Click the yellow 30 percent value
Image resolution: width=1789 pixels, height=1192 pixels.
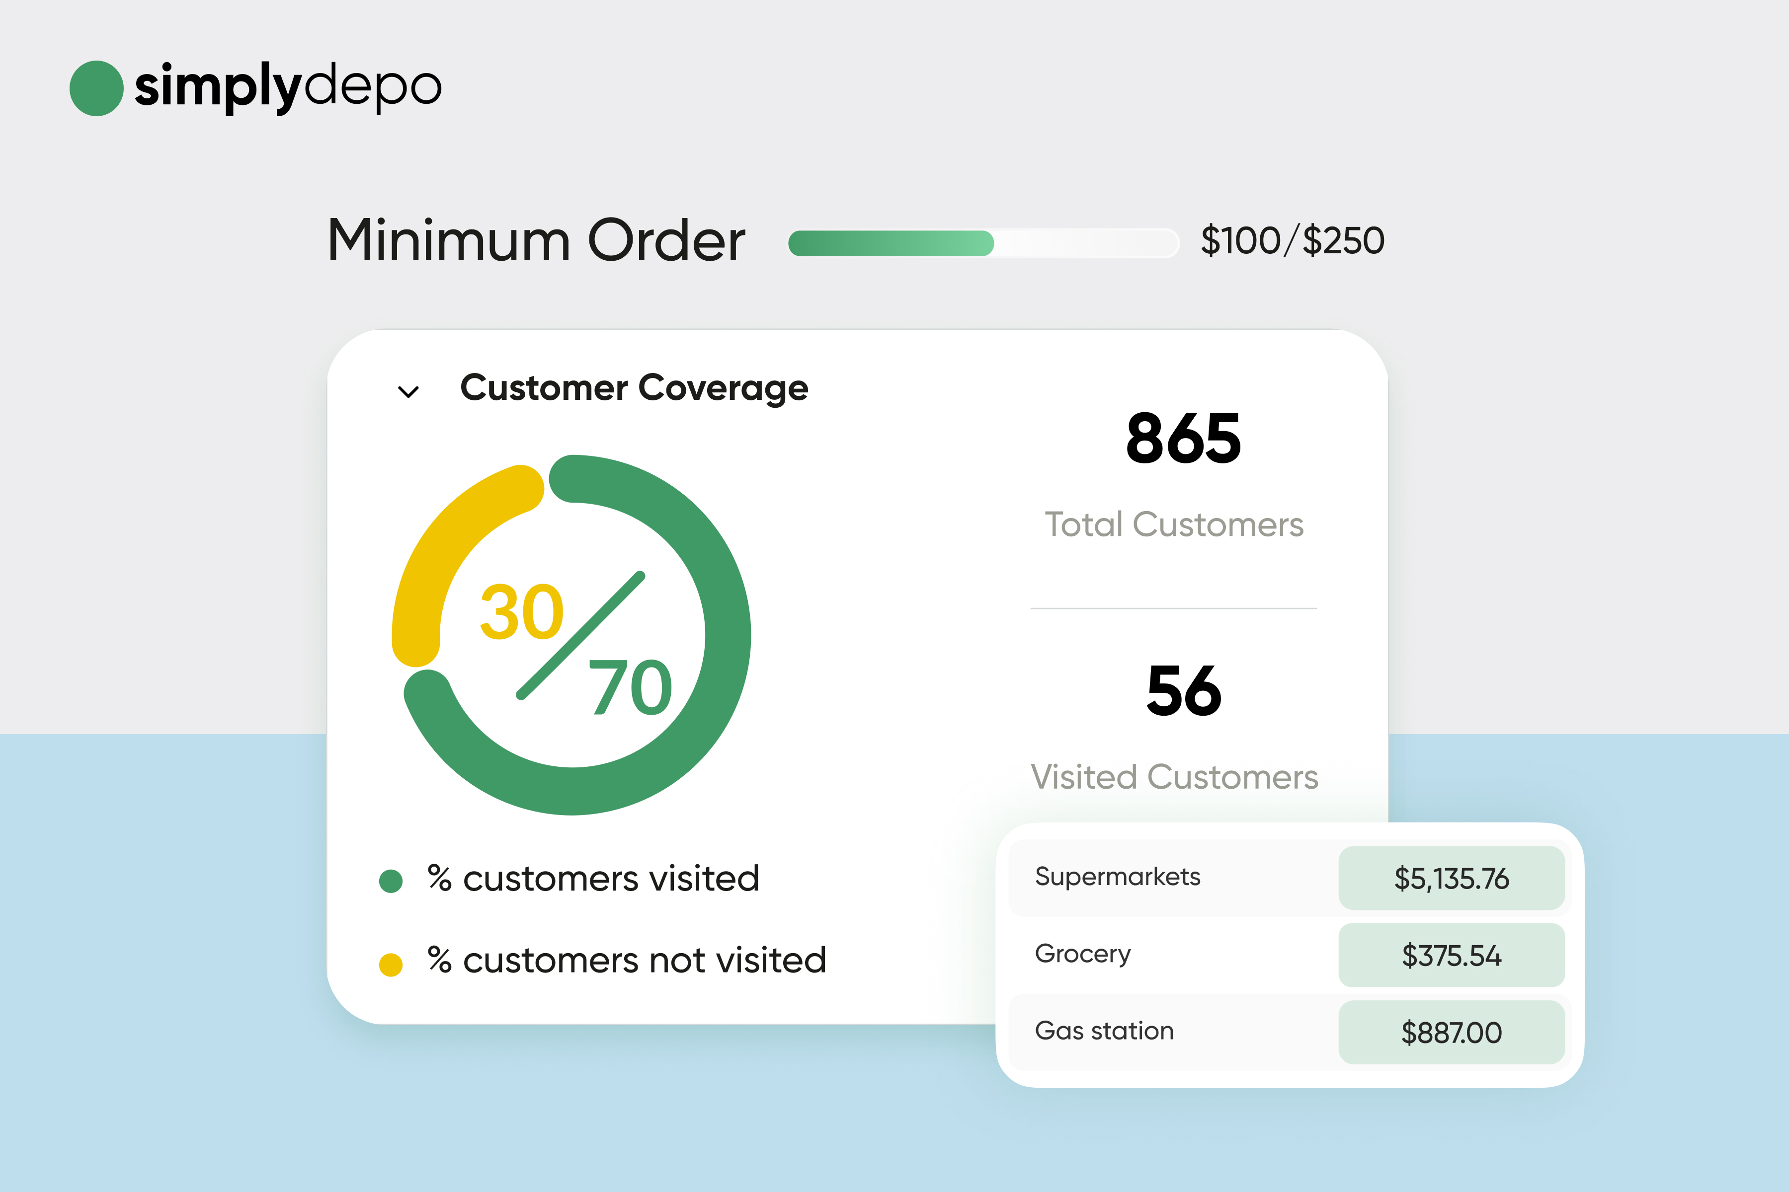[x=522, y=612]
